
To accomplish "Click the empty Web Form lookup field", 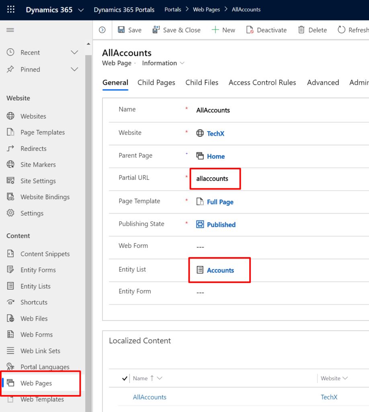I will (x=200, y=247).
